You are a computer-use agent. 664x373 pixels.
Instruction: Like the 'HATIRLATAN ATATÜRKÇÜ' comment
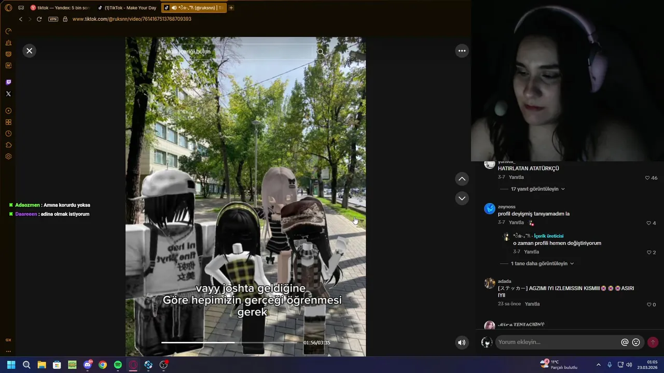pos(647,178)
